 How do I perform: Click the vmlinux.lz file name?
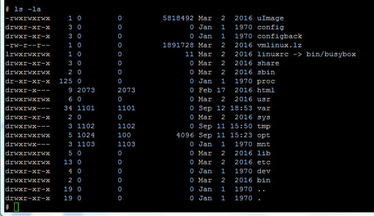[280, 45]
